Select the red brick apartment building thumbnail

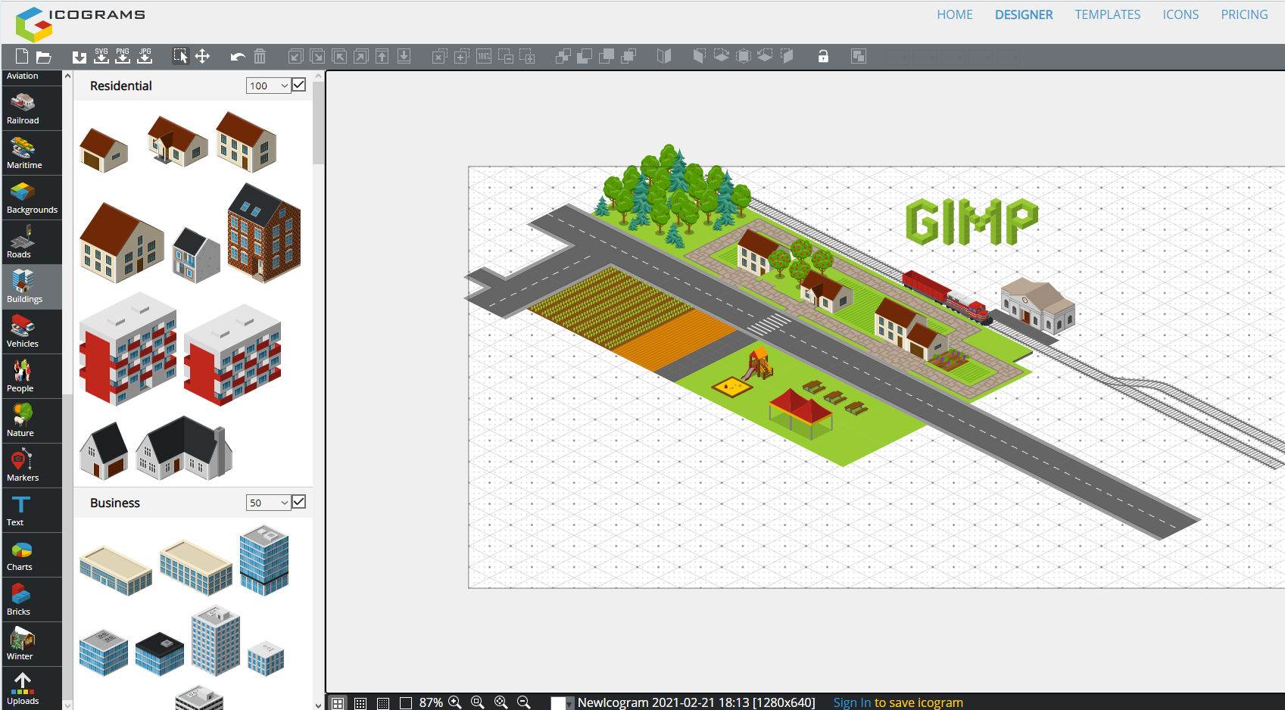pos(264,233)
